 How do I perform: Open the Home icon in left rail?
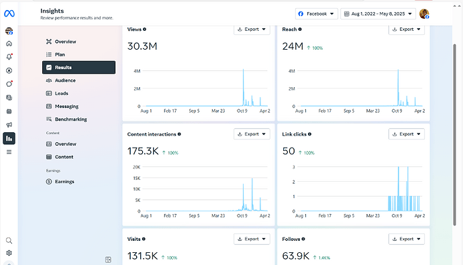9,44
